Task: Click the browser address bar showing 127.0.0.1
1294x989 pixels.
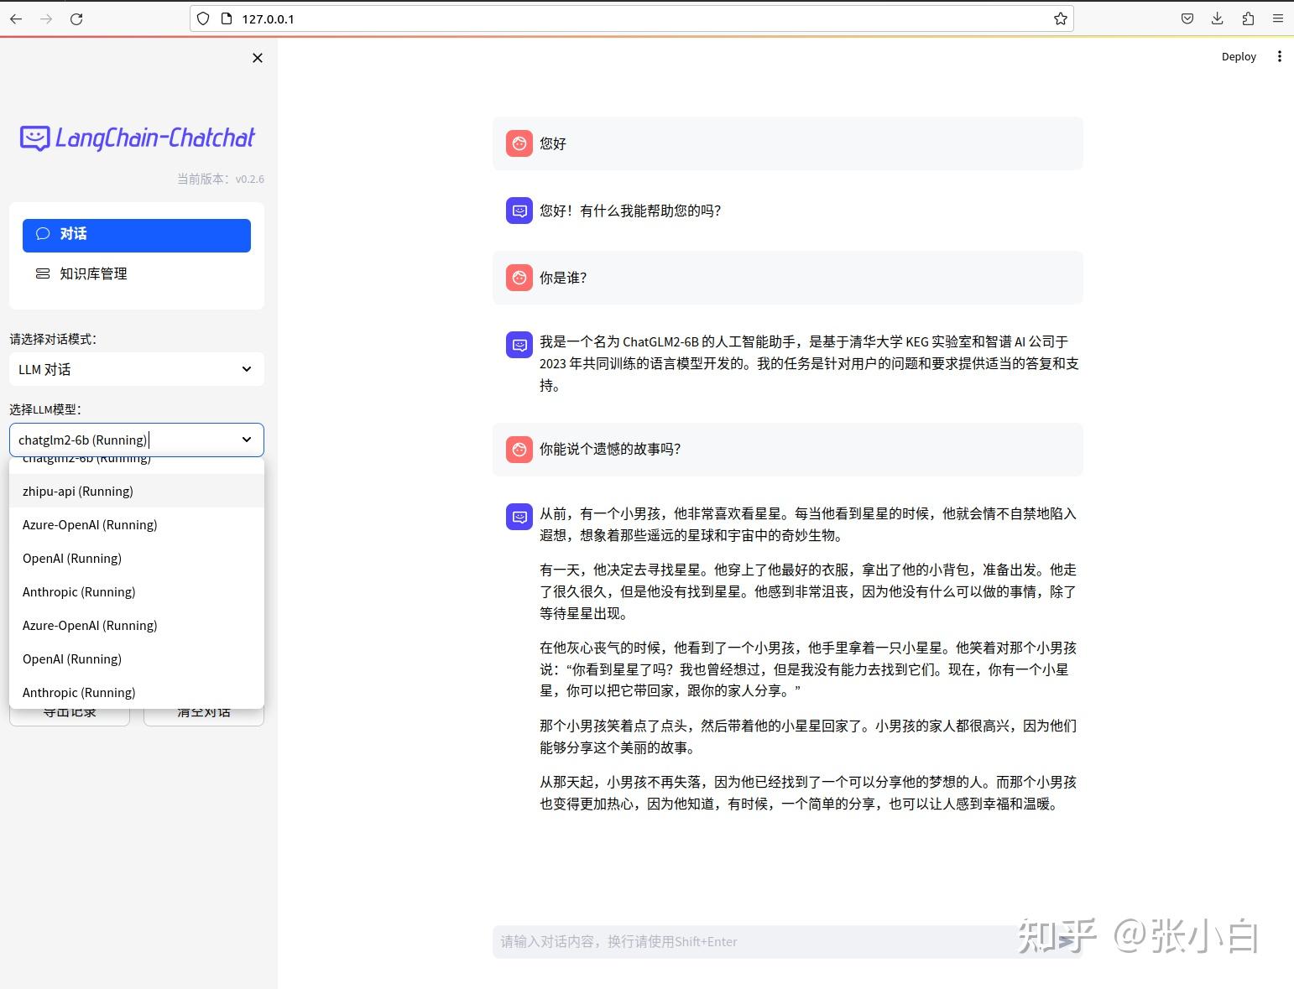Action: pos(631,18)
